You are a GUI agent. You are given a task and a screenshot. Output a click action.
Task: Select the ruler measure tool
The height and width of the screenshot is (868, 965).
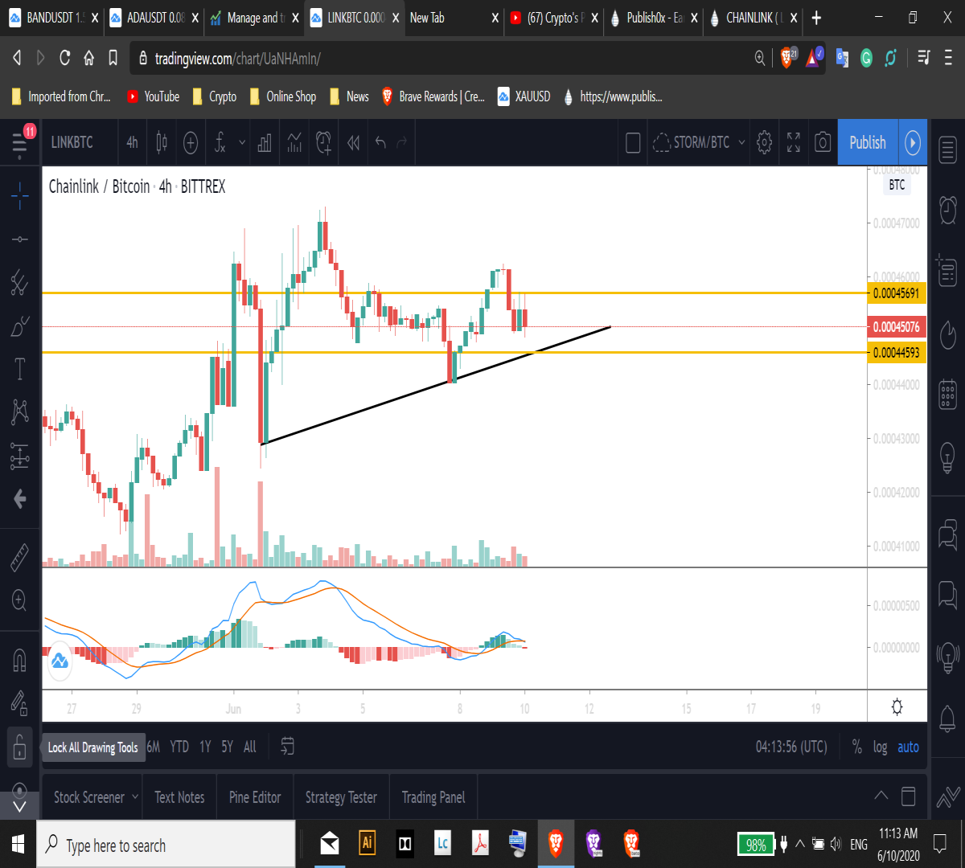(x=20, y=556)
